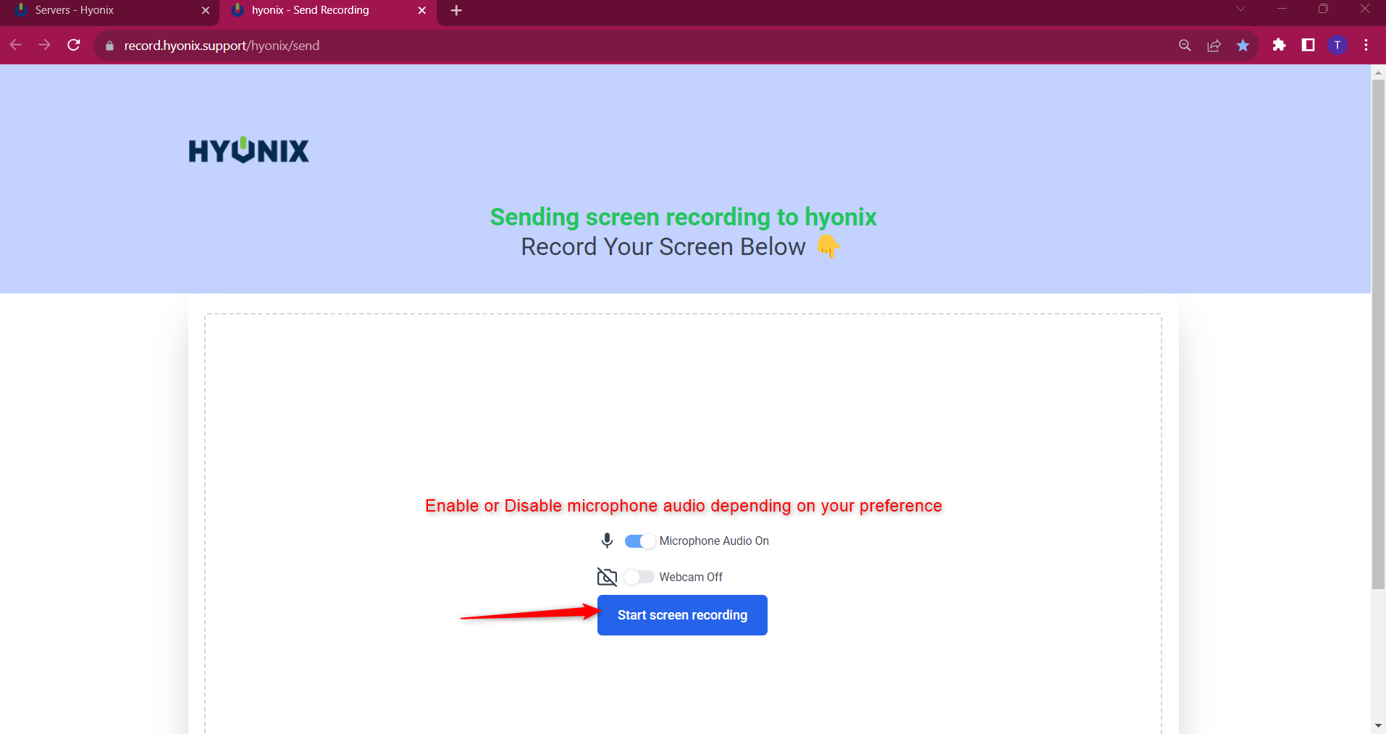Turn off the Microphone Audio toggle
This screenshot has width=1386, height=734.
(639, 541)
